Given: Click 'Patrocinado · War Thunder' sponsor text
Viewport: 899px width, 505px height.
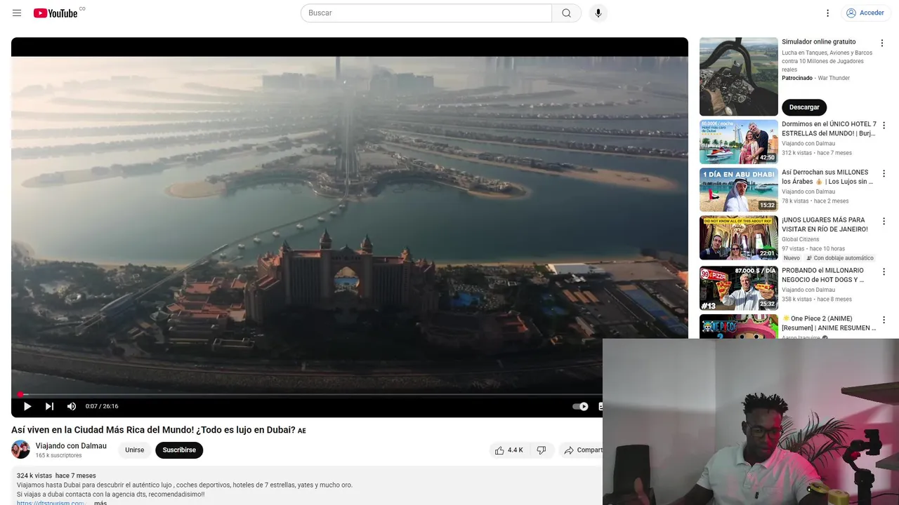Looking at the screenshot, I should click(x=815, y=79).
